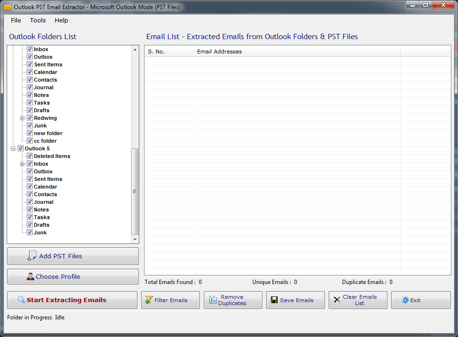The height and width of the screenshot is (337, 458).
Task: Uncheck the last Junk checkbox at tree bottom
Action: coord(30,232)
